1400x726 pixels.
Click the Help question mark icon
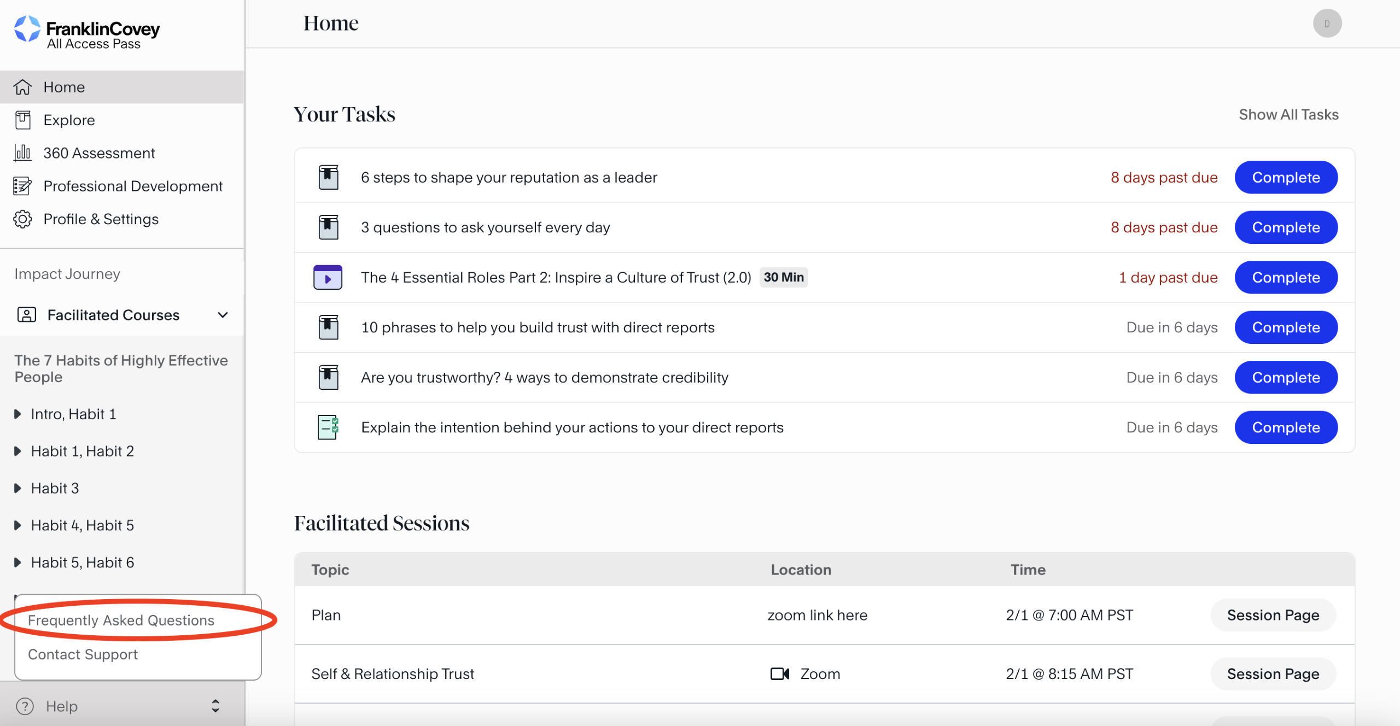tap(25, 706)
